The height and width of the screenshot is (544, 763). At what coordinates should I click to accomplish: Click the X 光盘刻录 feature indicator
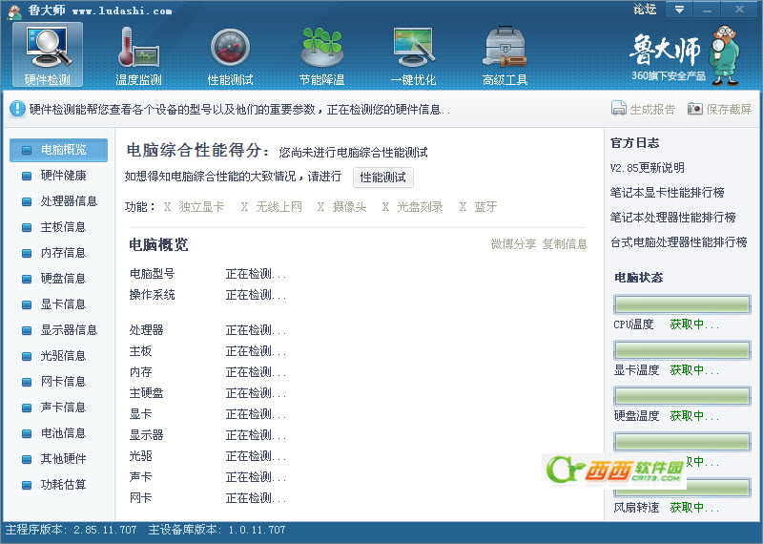(413, 207)
